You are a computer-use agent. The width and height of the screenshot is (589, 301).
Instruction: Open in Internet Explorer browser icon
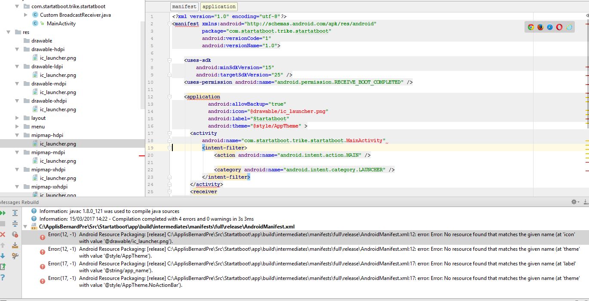tap(569, 27)
